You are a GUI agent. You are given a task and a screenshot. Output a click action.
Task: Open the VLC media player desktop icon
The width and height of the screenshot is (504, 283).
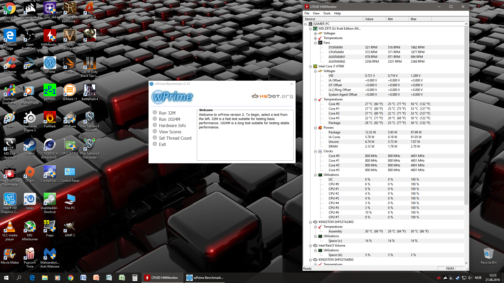[x=10, y=230]
